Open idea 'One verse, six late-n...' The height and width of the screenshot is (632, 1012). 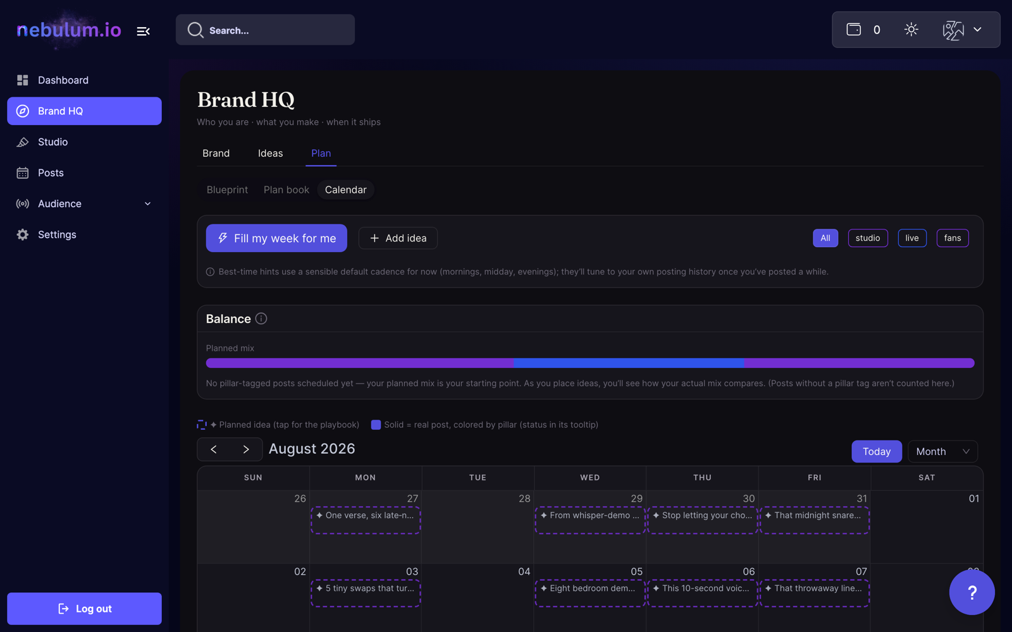366,520
